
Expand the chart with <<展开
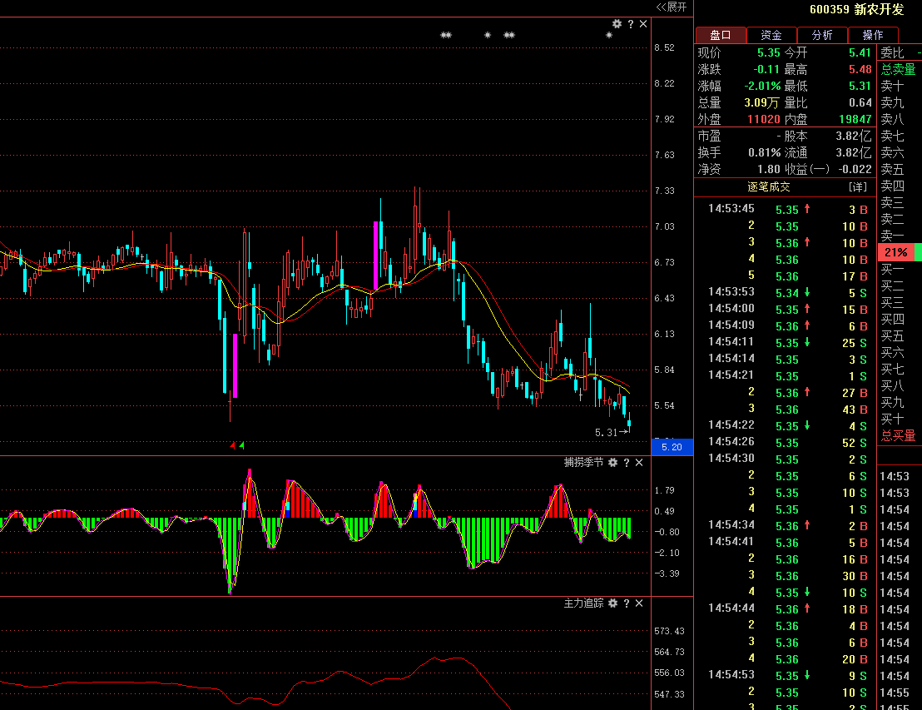[672, 7]
